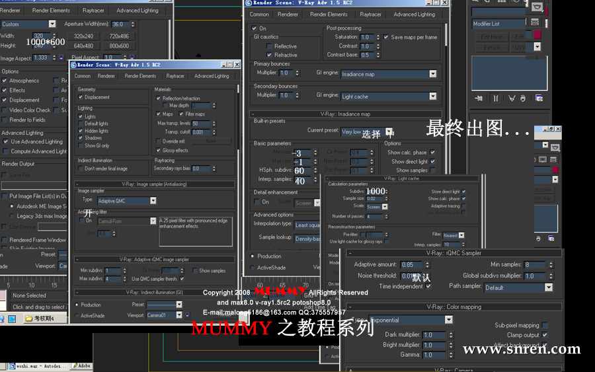The height and width of the screenshot is (372, 595).
Task: Toggle Clamp output checkbox
Action: click(x=545, y=335)
